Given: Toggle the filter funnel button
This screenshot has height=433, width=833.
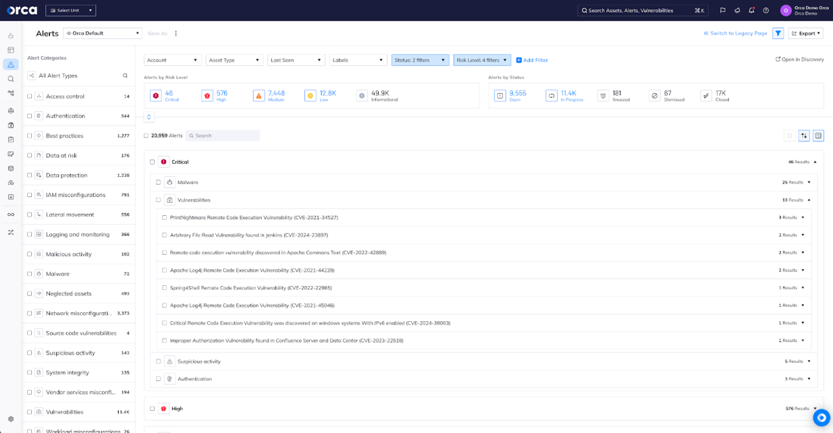Looking at the screenshot, I should (x=777, y=33).
